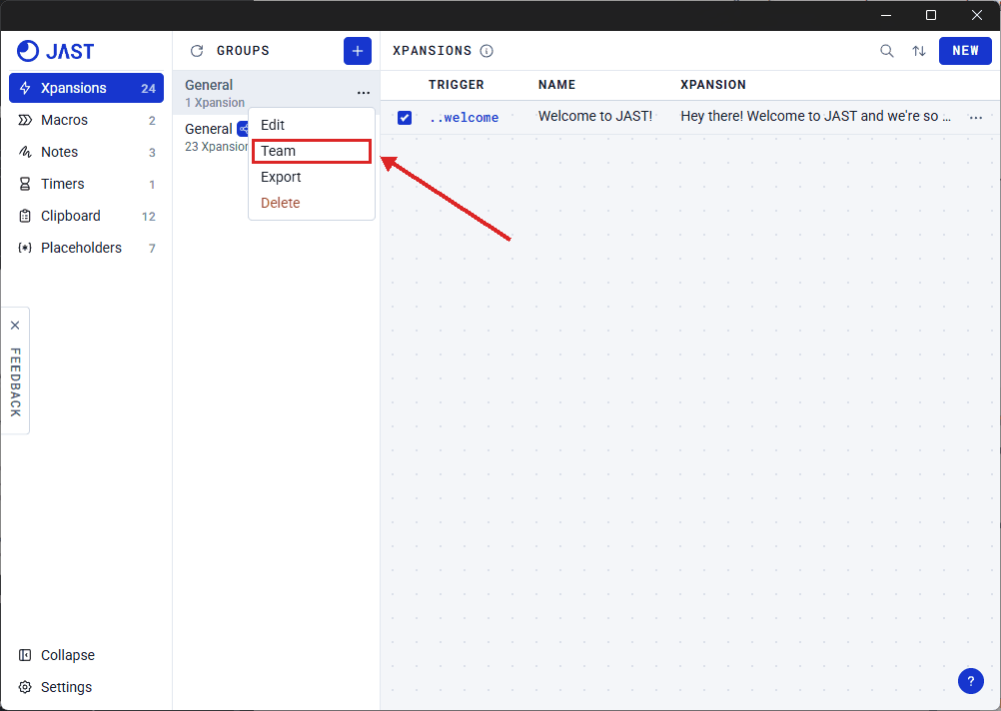Screen dimensions: 1001x711
Task: Add a new group with plus button
Action: 358,51
